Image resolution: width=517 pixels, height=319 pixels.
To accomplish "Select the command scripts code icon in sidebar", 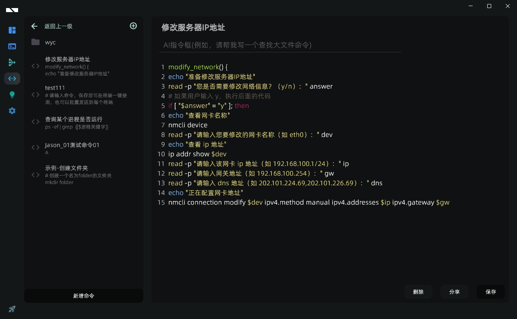I will (12, 79).
